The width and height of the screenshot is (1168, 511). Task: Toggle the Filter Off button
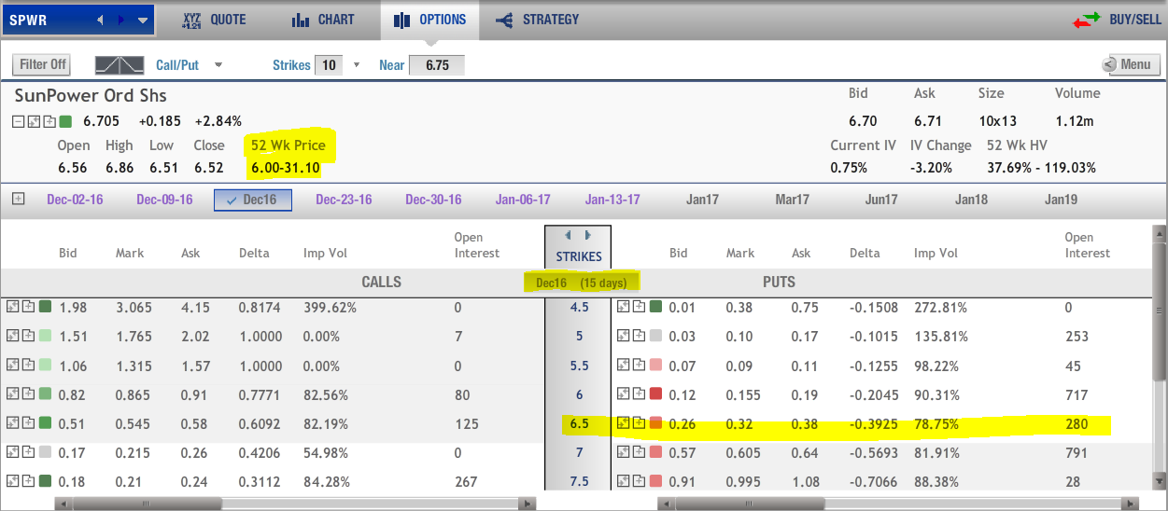[44, 65]
